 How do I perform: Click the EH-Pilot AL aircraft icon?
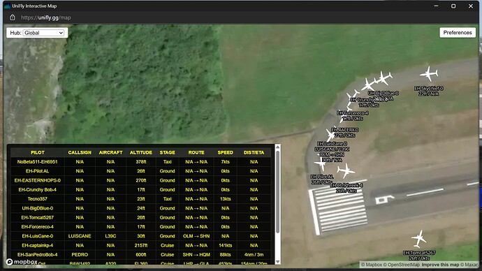coord(321,163)
